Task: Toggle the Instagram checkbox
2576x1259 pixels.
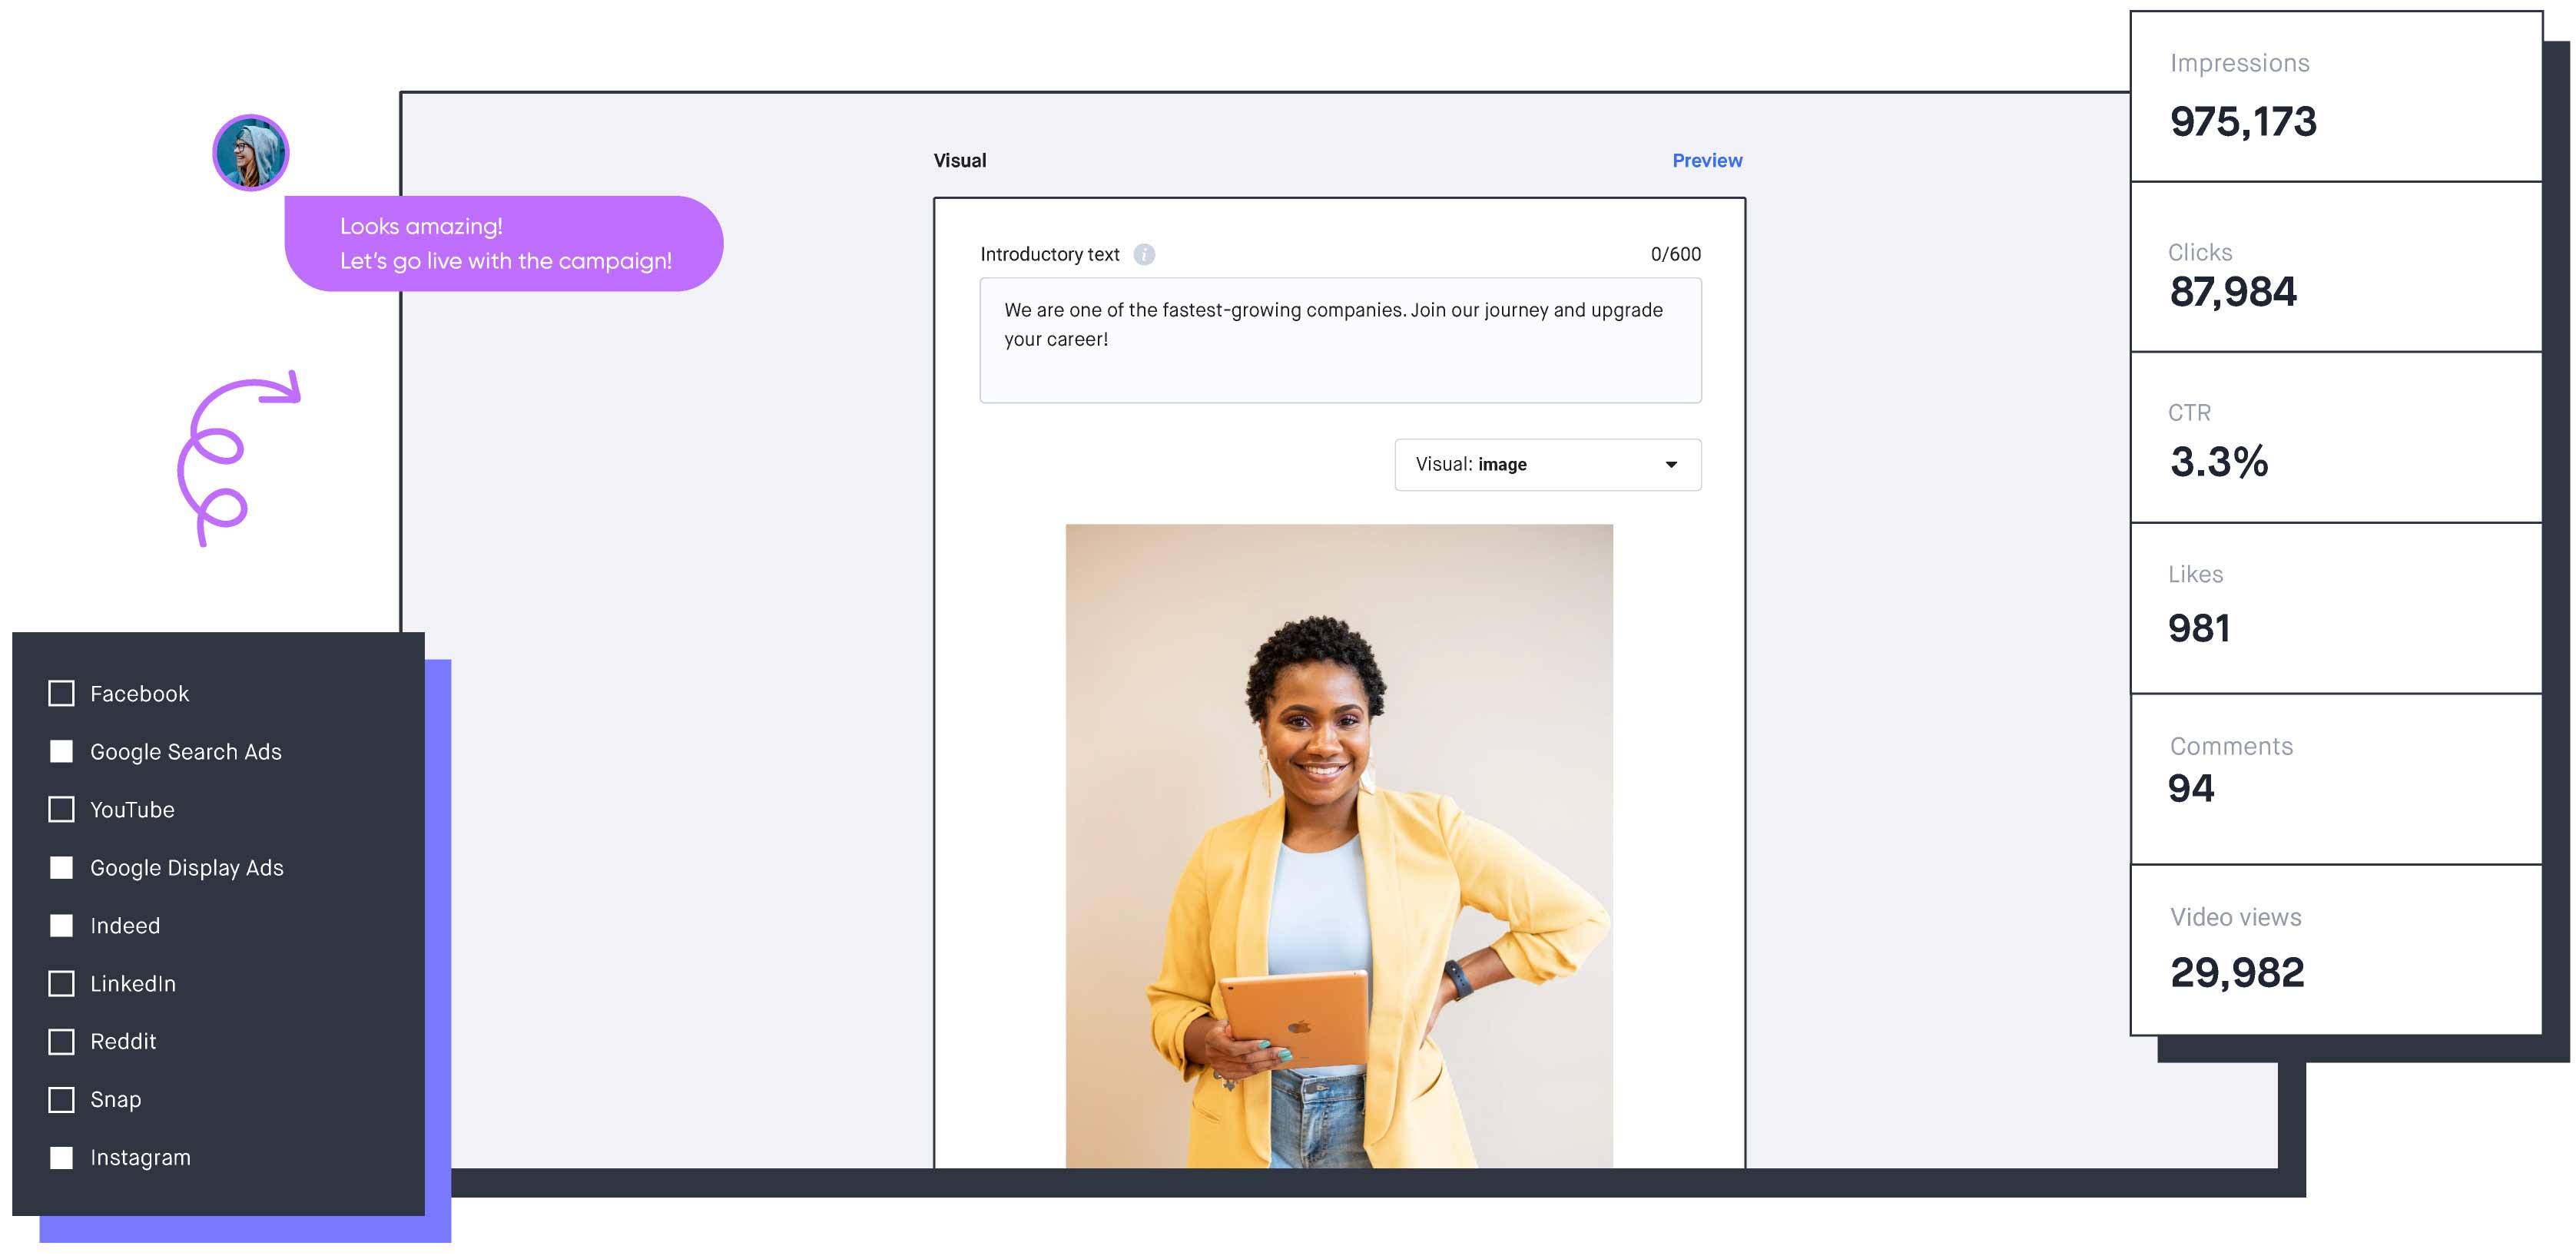Action: [61, 1157]
